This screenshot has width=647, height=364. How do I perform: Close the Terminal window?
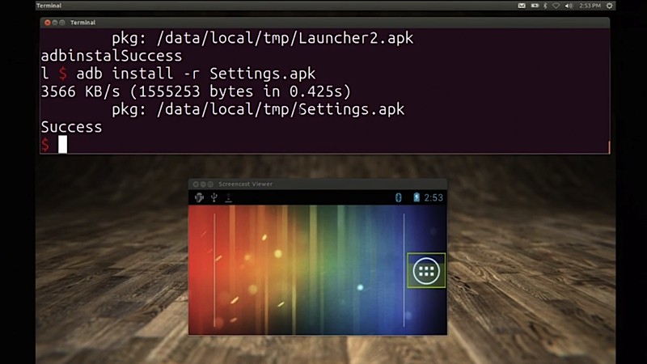tap(48, 23)
